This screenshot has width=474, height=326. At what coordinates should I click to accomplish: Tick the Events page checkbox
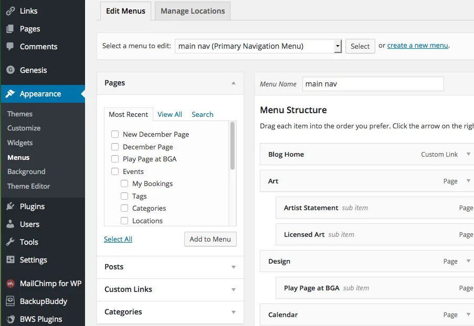pyautogui.click(x=115, y=171)
